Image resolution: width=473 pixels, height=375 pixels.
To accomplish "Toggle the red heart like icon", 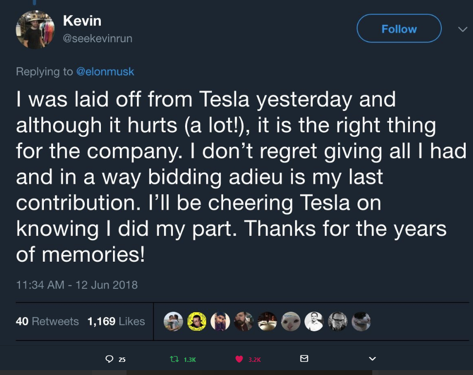I will (x=239, y=359).
